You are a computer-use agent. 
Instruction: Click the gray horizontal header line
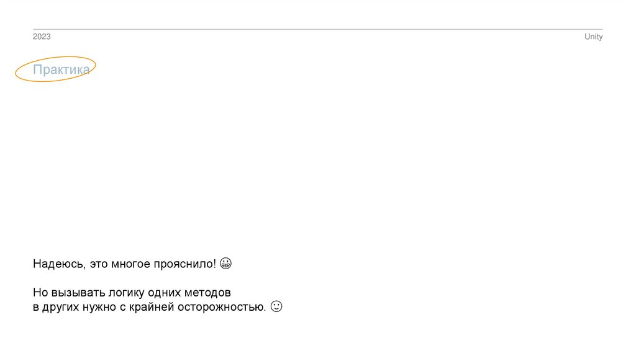[x=318, y=29]
